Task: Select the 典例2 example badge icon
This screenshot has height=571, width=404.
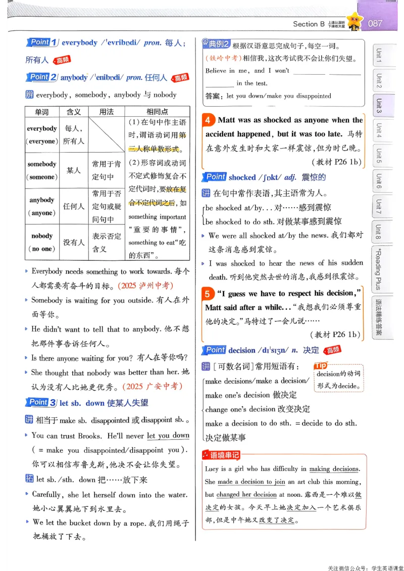Action: click(x=216, y=43)
